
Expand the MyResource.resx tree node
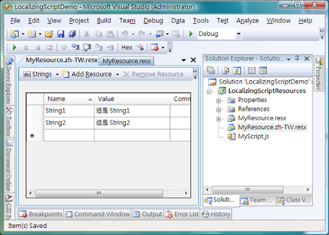pos(218,119)
